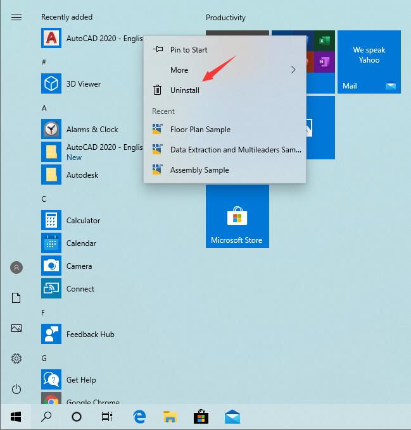The height and width of the screenshot is (430, 411).
Task: Click the More submenu chevron arrow
Action: [293, 70]
